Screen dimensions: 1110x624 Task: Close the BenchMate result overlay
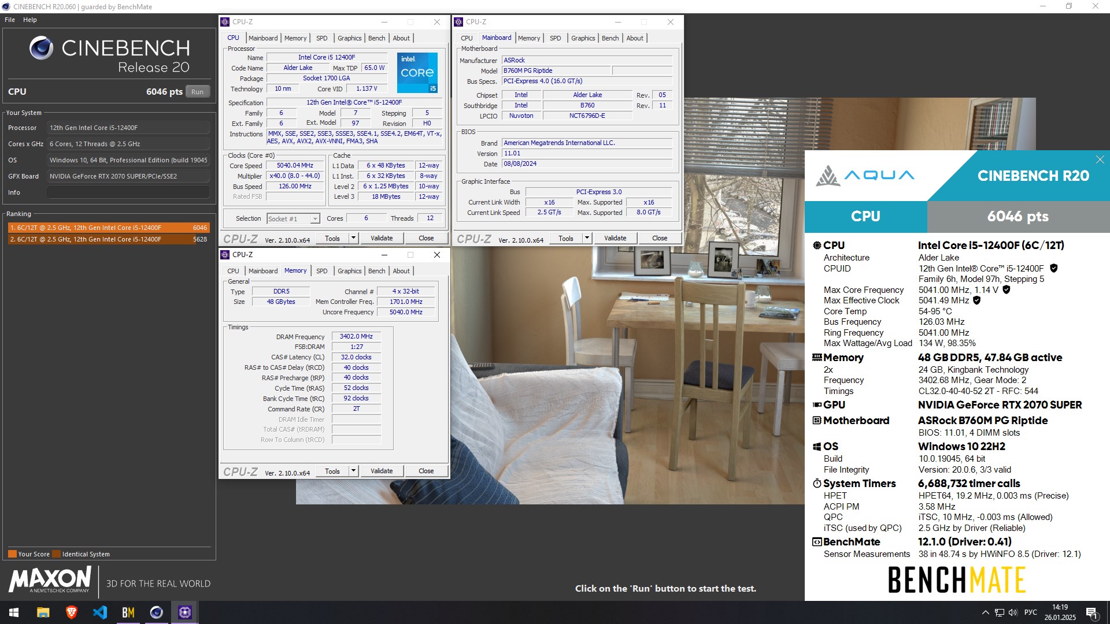(1100, 159)
